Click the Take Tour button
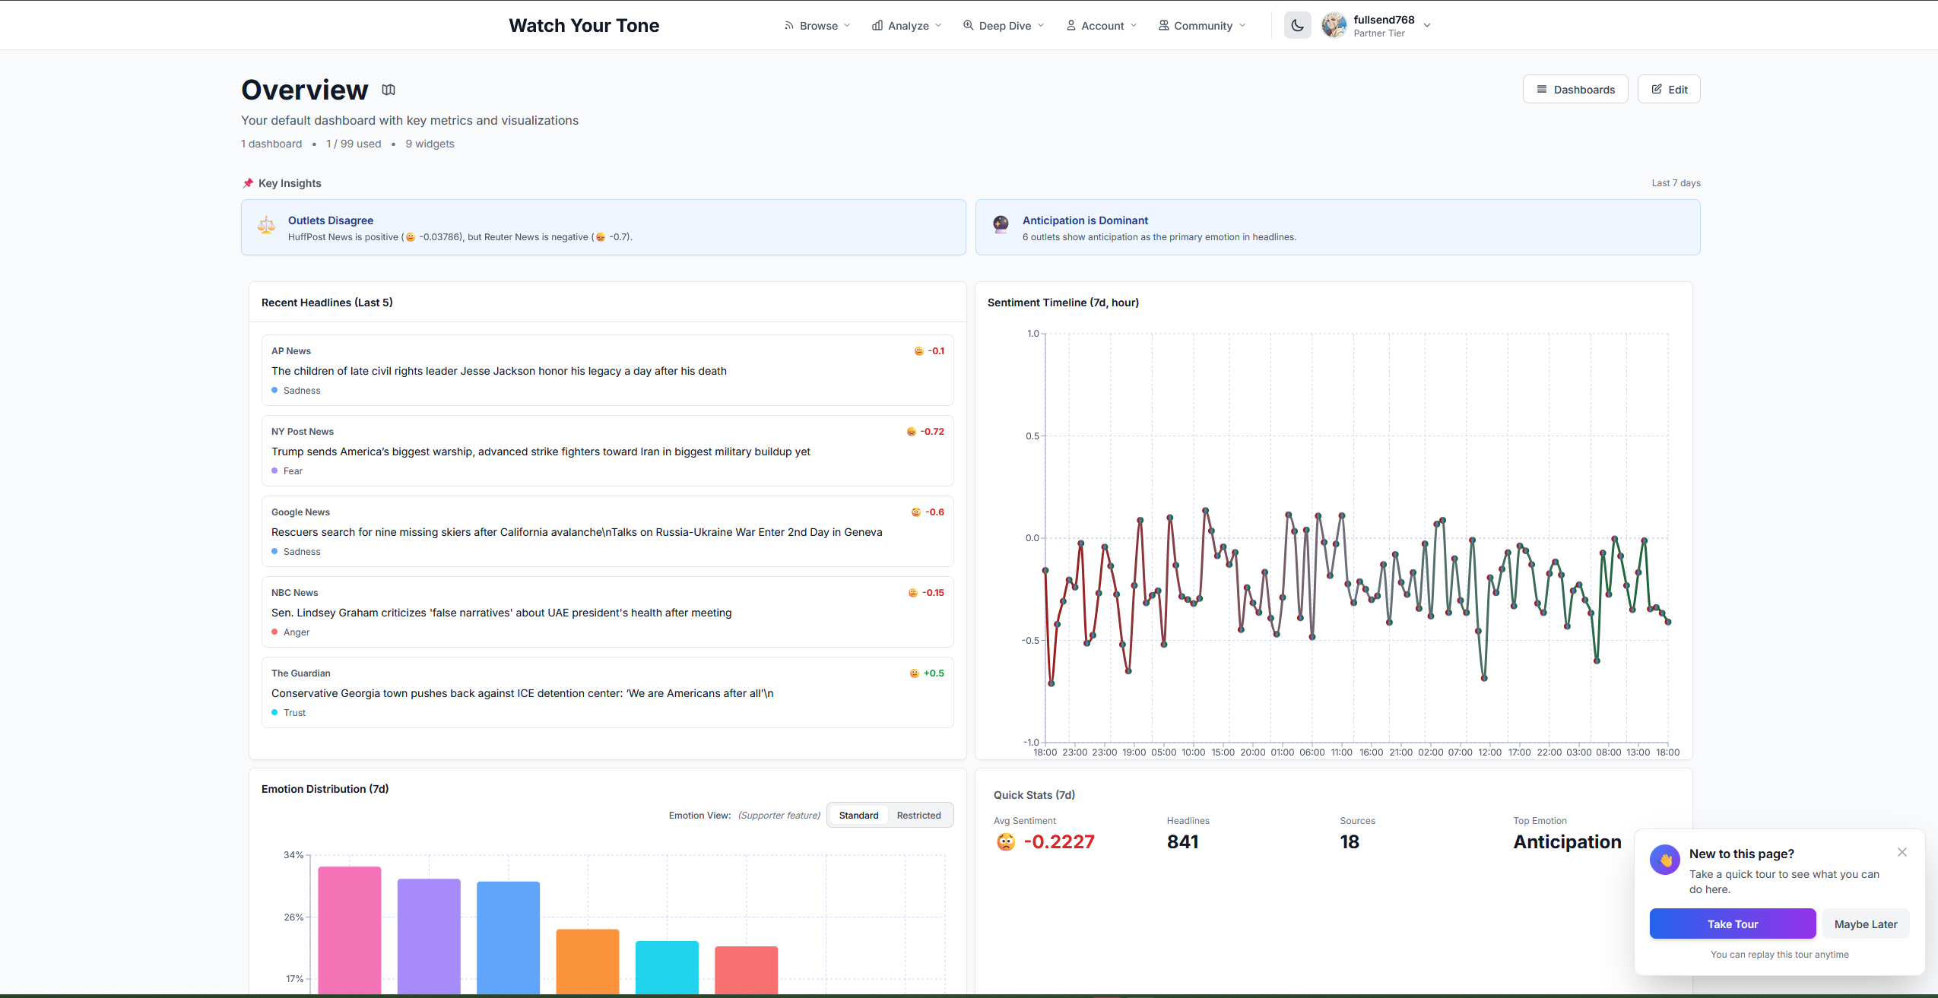This screenshot has height=998, width=1938. coord(1732,924)
